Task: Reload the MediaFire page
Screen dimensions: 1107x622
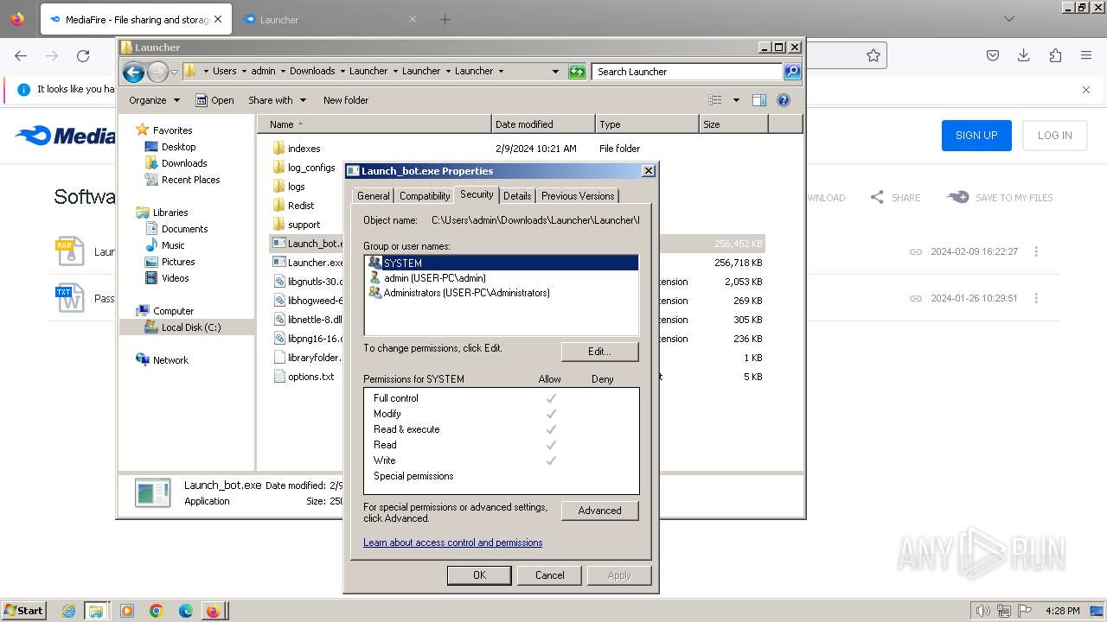Action: [x=83, y=55]
